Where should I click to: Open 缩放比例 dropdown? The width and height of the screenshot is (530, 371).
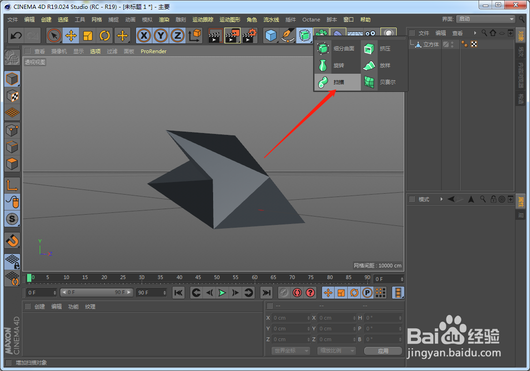(x=337, y=351)
